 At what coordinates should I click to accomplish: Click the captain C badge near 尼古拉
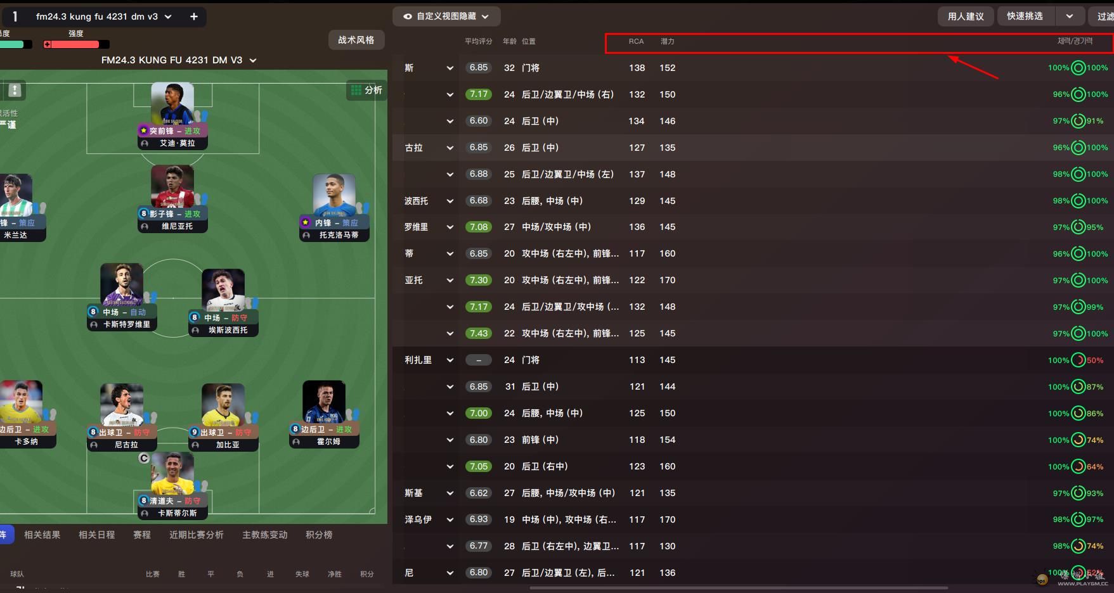[x=144, y=458]
